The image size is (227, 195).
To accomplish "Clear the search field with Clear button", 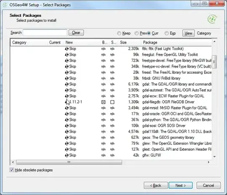I will pos(76,33).
